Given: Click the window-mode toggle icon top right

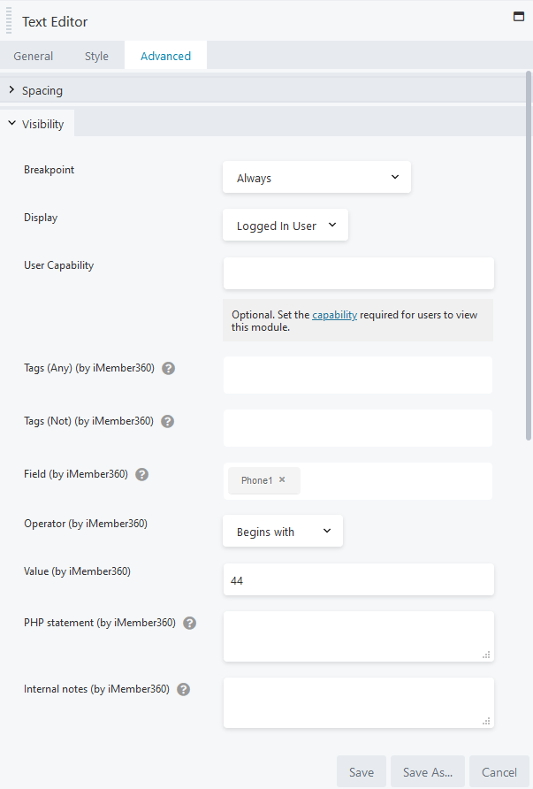Looking at the screenshot, I should 519,16.
